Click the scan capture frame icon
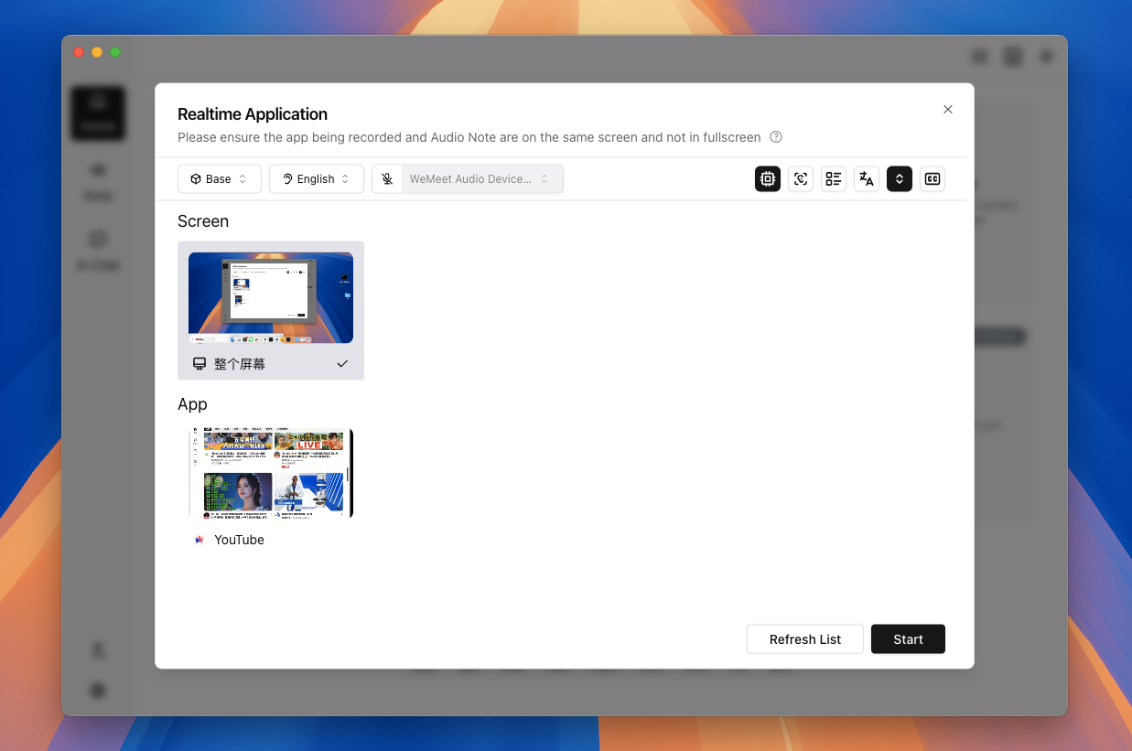 coord(801,179)
